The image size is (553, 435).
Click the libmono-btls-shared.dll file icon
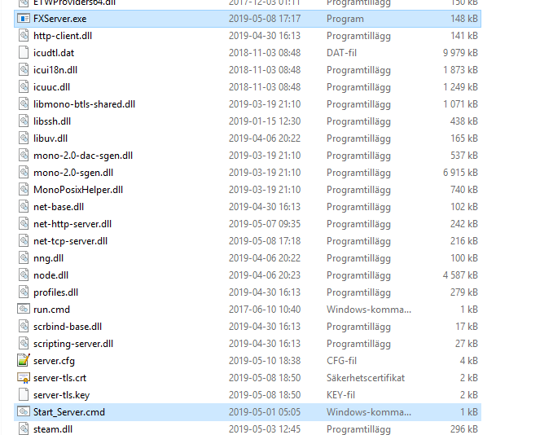click(24, 104)
